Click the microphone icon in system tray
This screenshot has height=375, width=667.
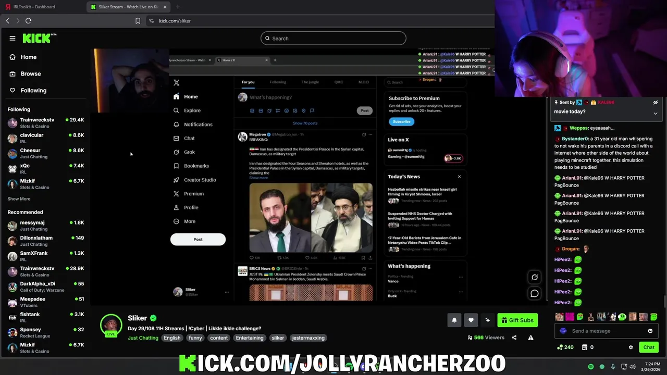pyautogui.click(x=613, y=367)
